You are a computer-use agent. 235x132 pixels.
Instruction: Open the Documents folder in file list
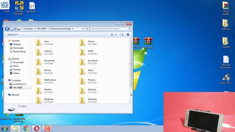point(45,62)
